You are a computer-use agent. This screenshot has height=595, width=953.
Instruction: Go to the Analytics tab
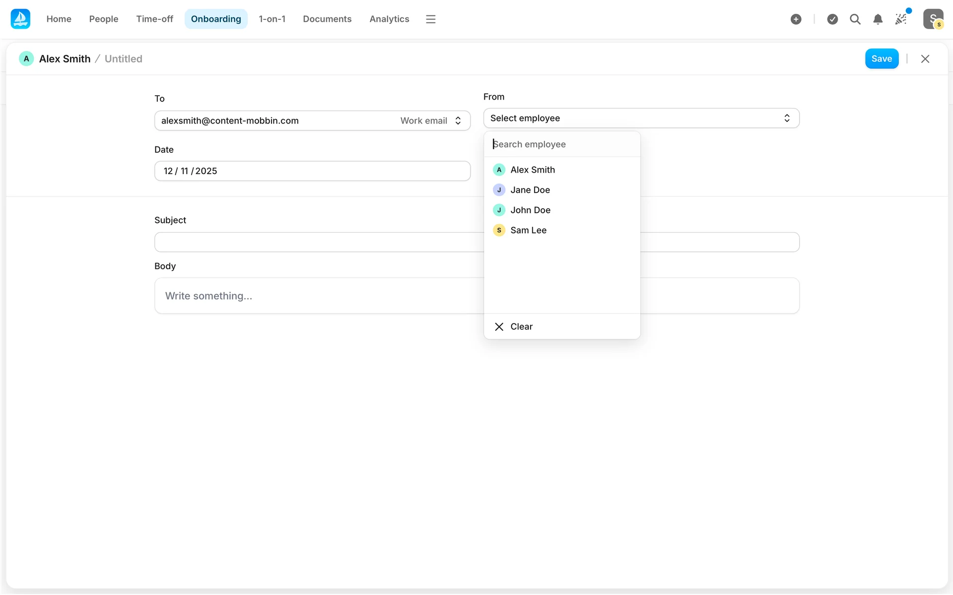(389, 19)
